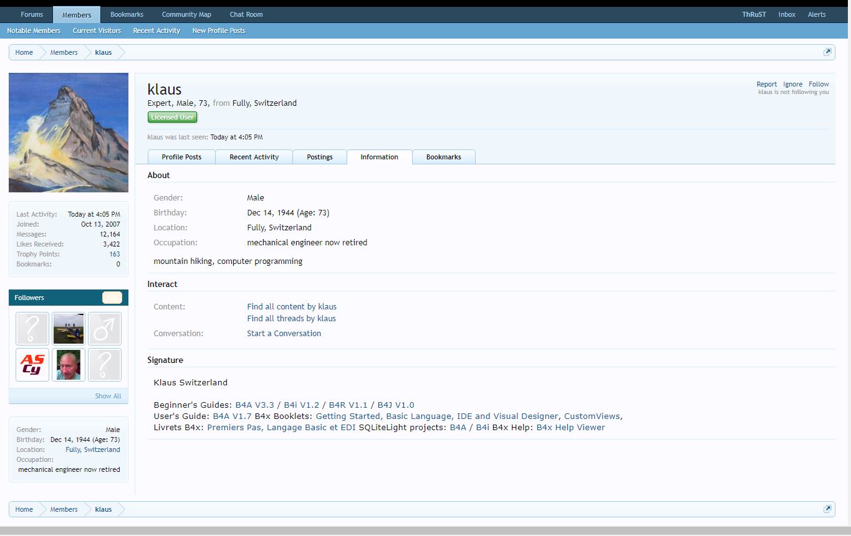Report klaus's profile
Image resolution: width=851 pixels, height=536 pixels.
766,83
